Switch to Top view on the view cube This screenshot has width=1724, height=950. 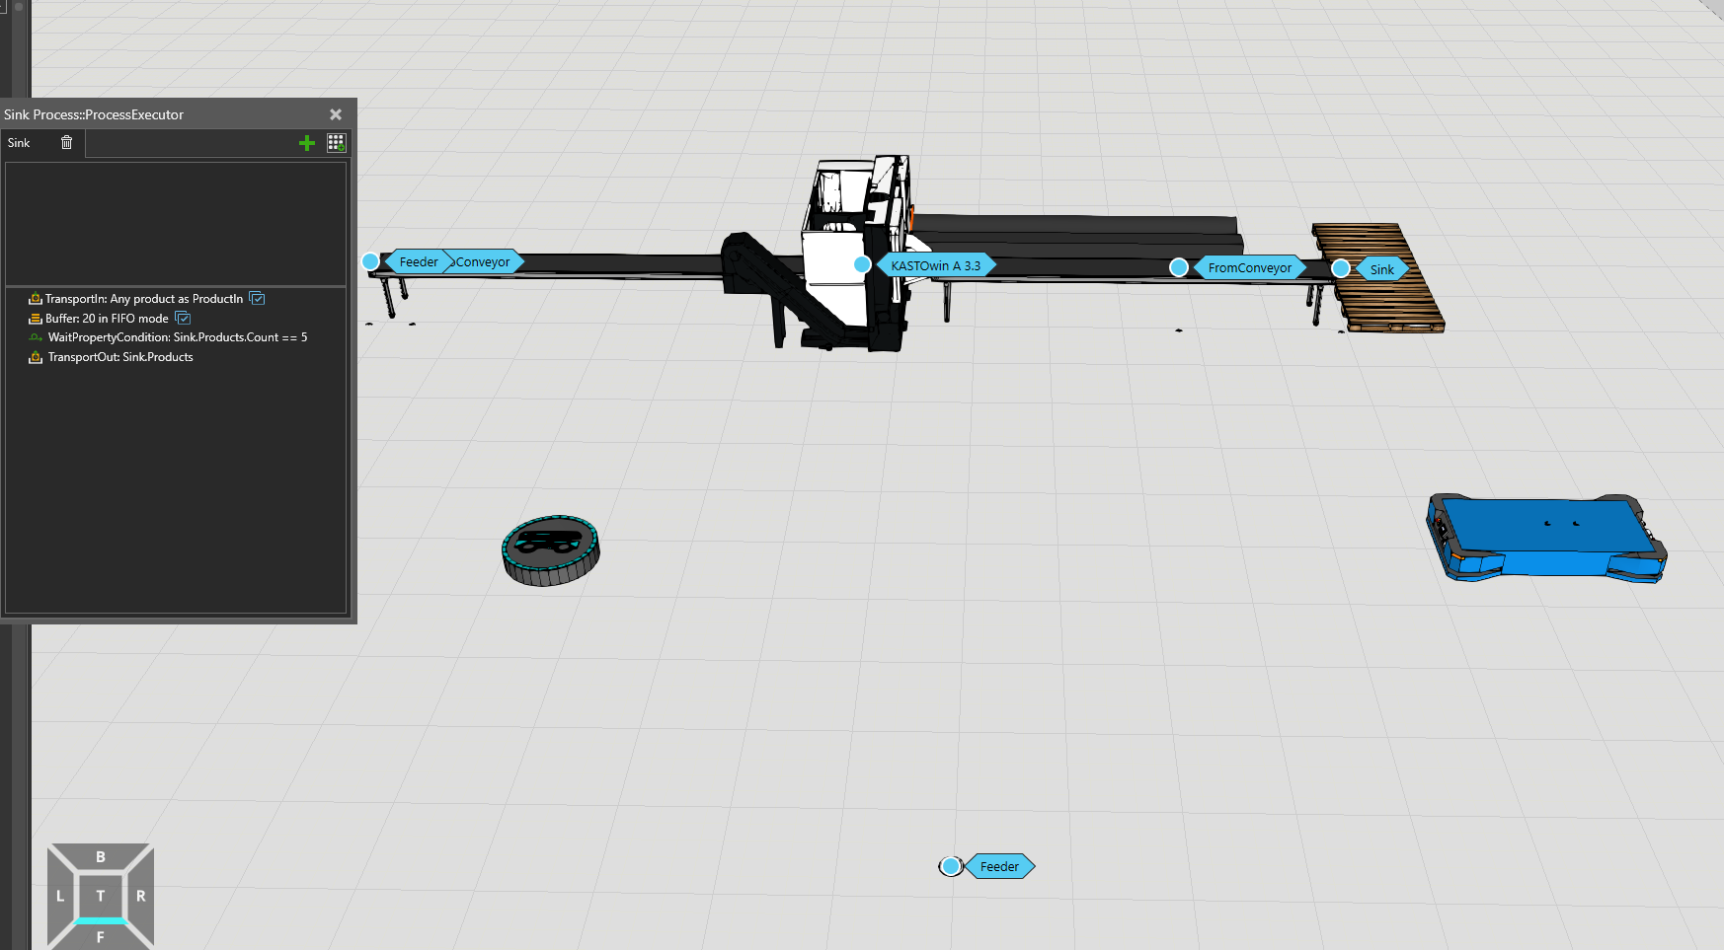pyautogui.click(x=101, y=896)
